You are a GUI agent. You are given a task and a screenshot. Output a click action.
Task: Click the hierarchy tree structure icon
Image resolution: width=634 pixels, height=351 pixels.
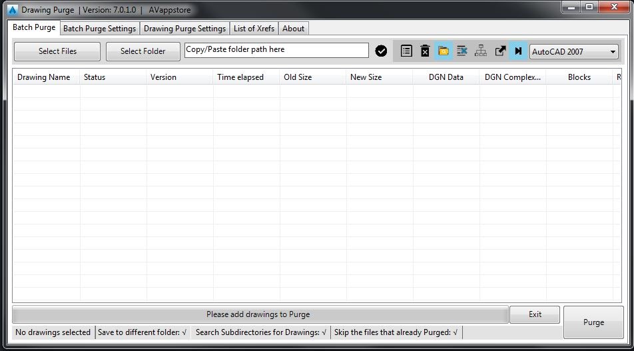tap(480, 51)
